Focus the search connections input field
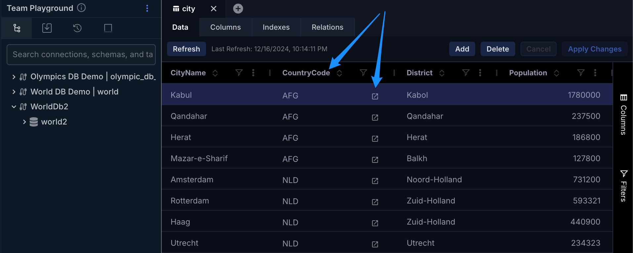633x253 pixels. pyautogui.click(x=81, y=55)
